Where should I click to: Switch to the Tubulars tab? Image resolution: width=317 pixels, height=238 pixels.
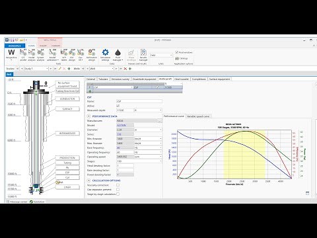click(103, 79)
